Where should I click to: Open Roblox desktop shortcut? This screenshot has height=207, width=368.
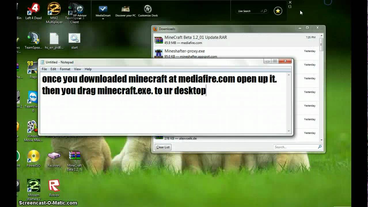coord(54,188)
